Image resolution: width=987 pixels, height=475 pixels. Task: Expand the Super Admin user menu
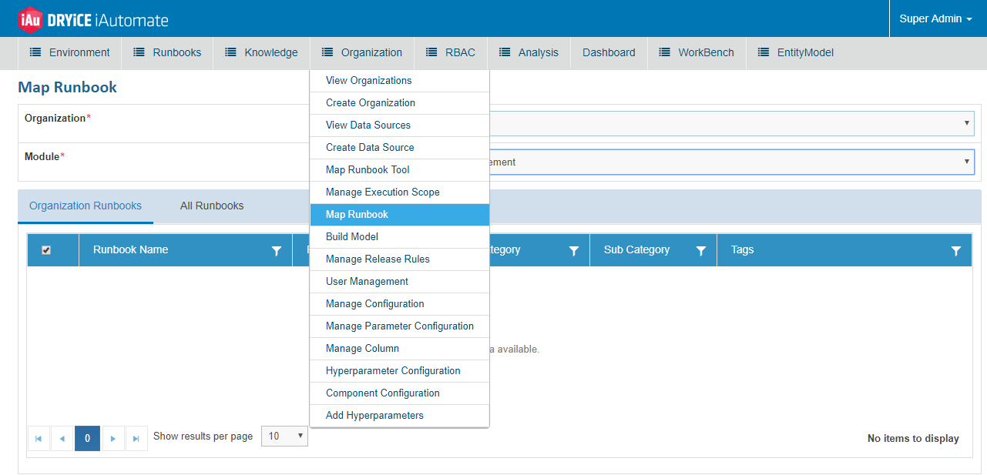point(935,18)
